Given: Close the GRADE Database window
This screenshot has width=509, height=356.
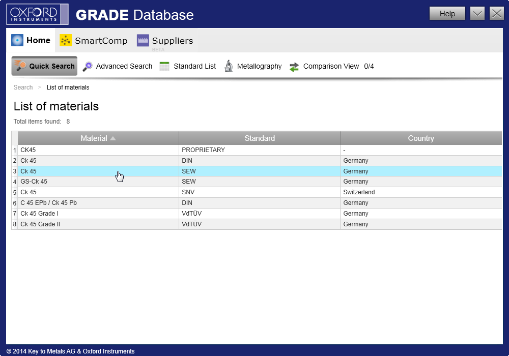Looking at the screenshot, I should coord(497,14).
